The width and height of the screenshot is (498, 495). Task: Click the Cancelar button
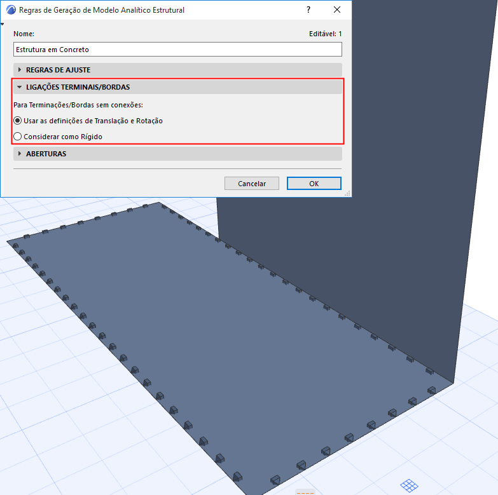pyautogui.click(x=251, y=184)
